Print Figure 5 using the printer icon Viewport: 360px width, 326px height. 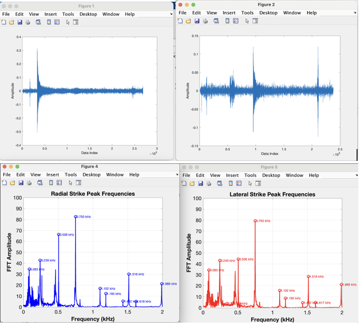coord(209,183)
